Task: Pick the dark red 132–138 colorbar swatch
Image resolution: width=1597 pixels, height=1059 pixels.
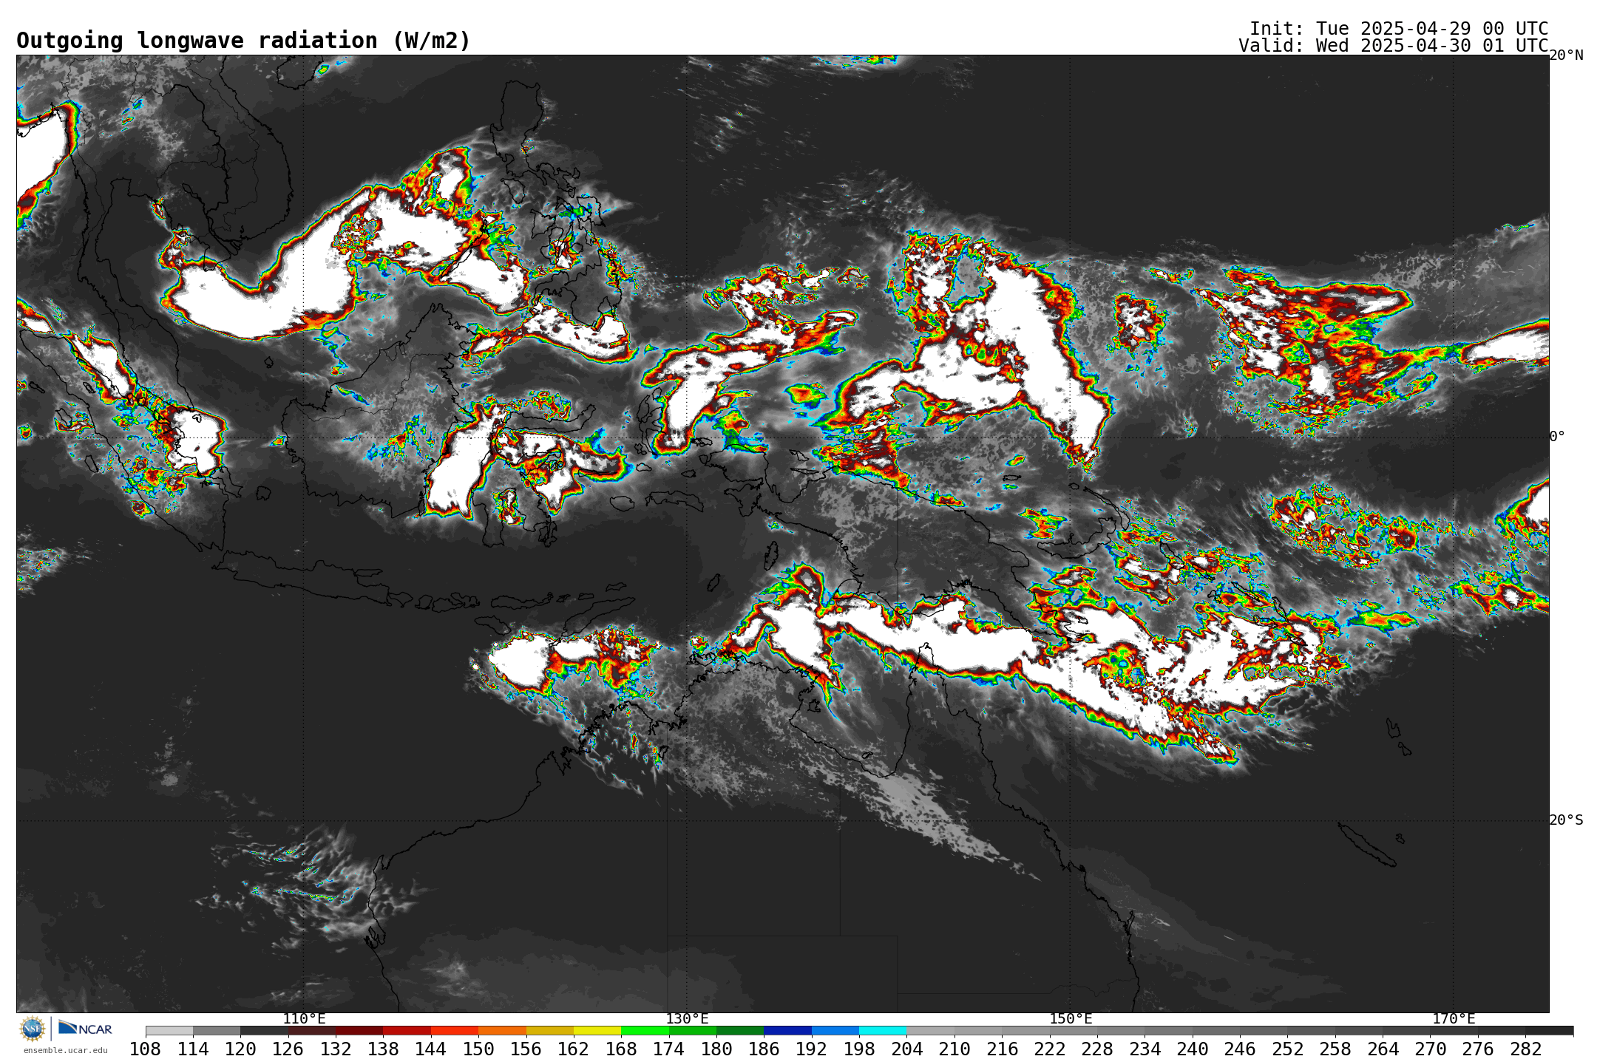Action: 359,1030
